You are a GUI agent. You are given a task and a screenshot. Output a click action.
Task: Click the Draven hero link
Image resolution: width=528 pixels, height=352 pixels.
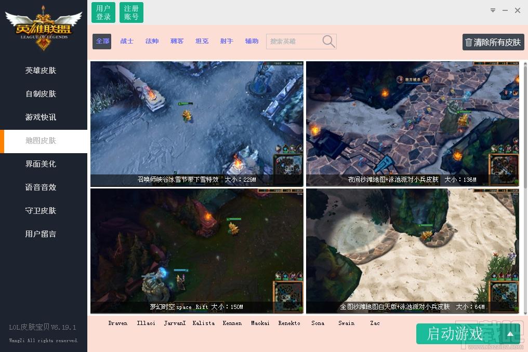coord(118,323)
